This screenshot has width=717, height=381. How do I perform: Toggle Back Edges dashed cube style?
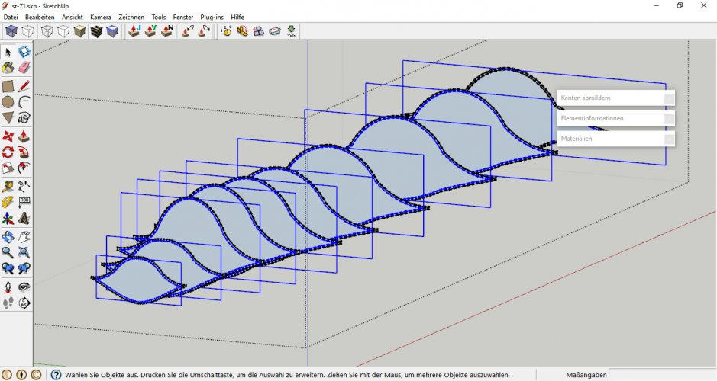(28, 31)
